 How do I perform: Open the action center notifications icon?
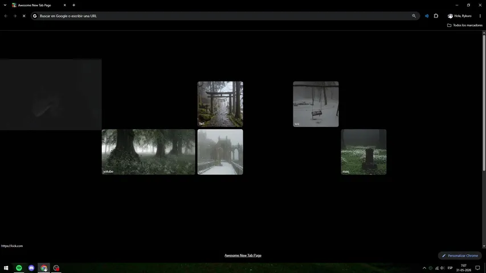coord(477,268)
